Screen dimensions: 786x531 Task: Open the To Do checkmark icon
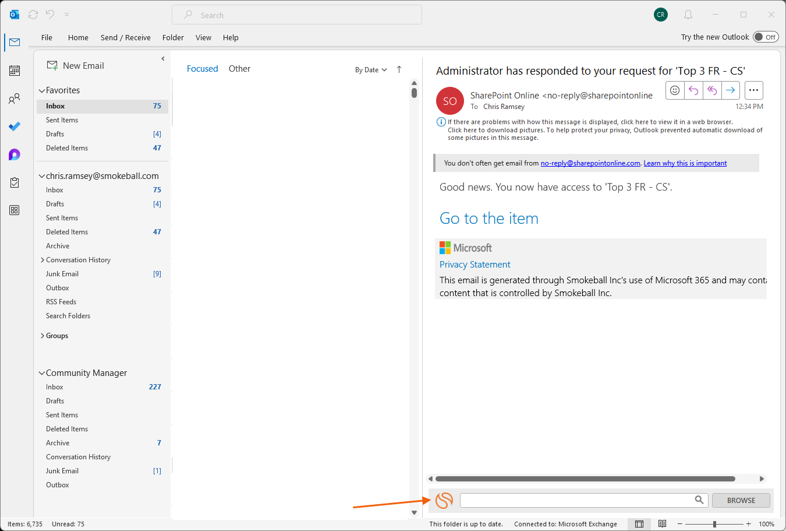coord(15,126)
